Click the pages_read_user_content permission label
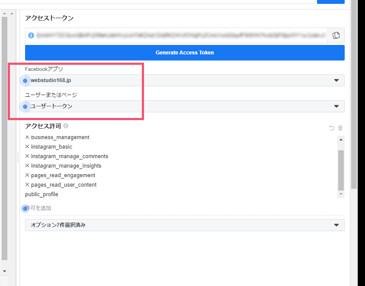 tap(64, 184)
